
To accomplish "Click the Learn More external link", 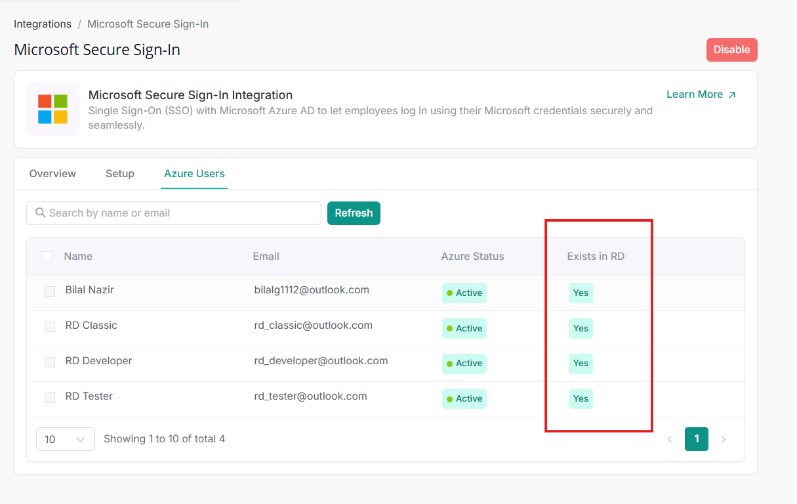I will (x=701, y=94).
